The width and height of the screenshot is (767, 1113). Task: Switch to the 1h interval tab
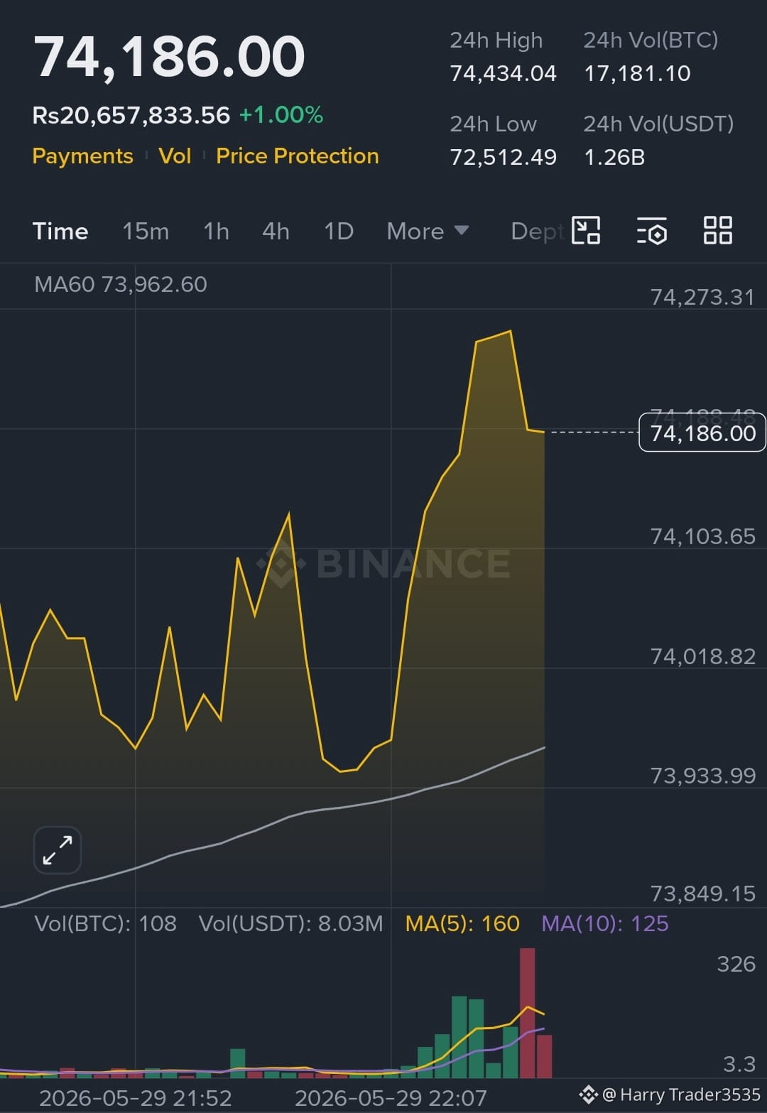[216, 232]
